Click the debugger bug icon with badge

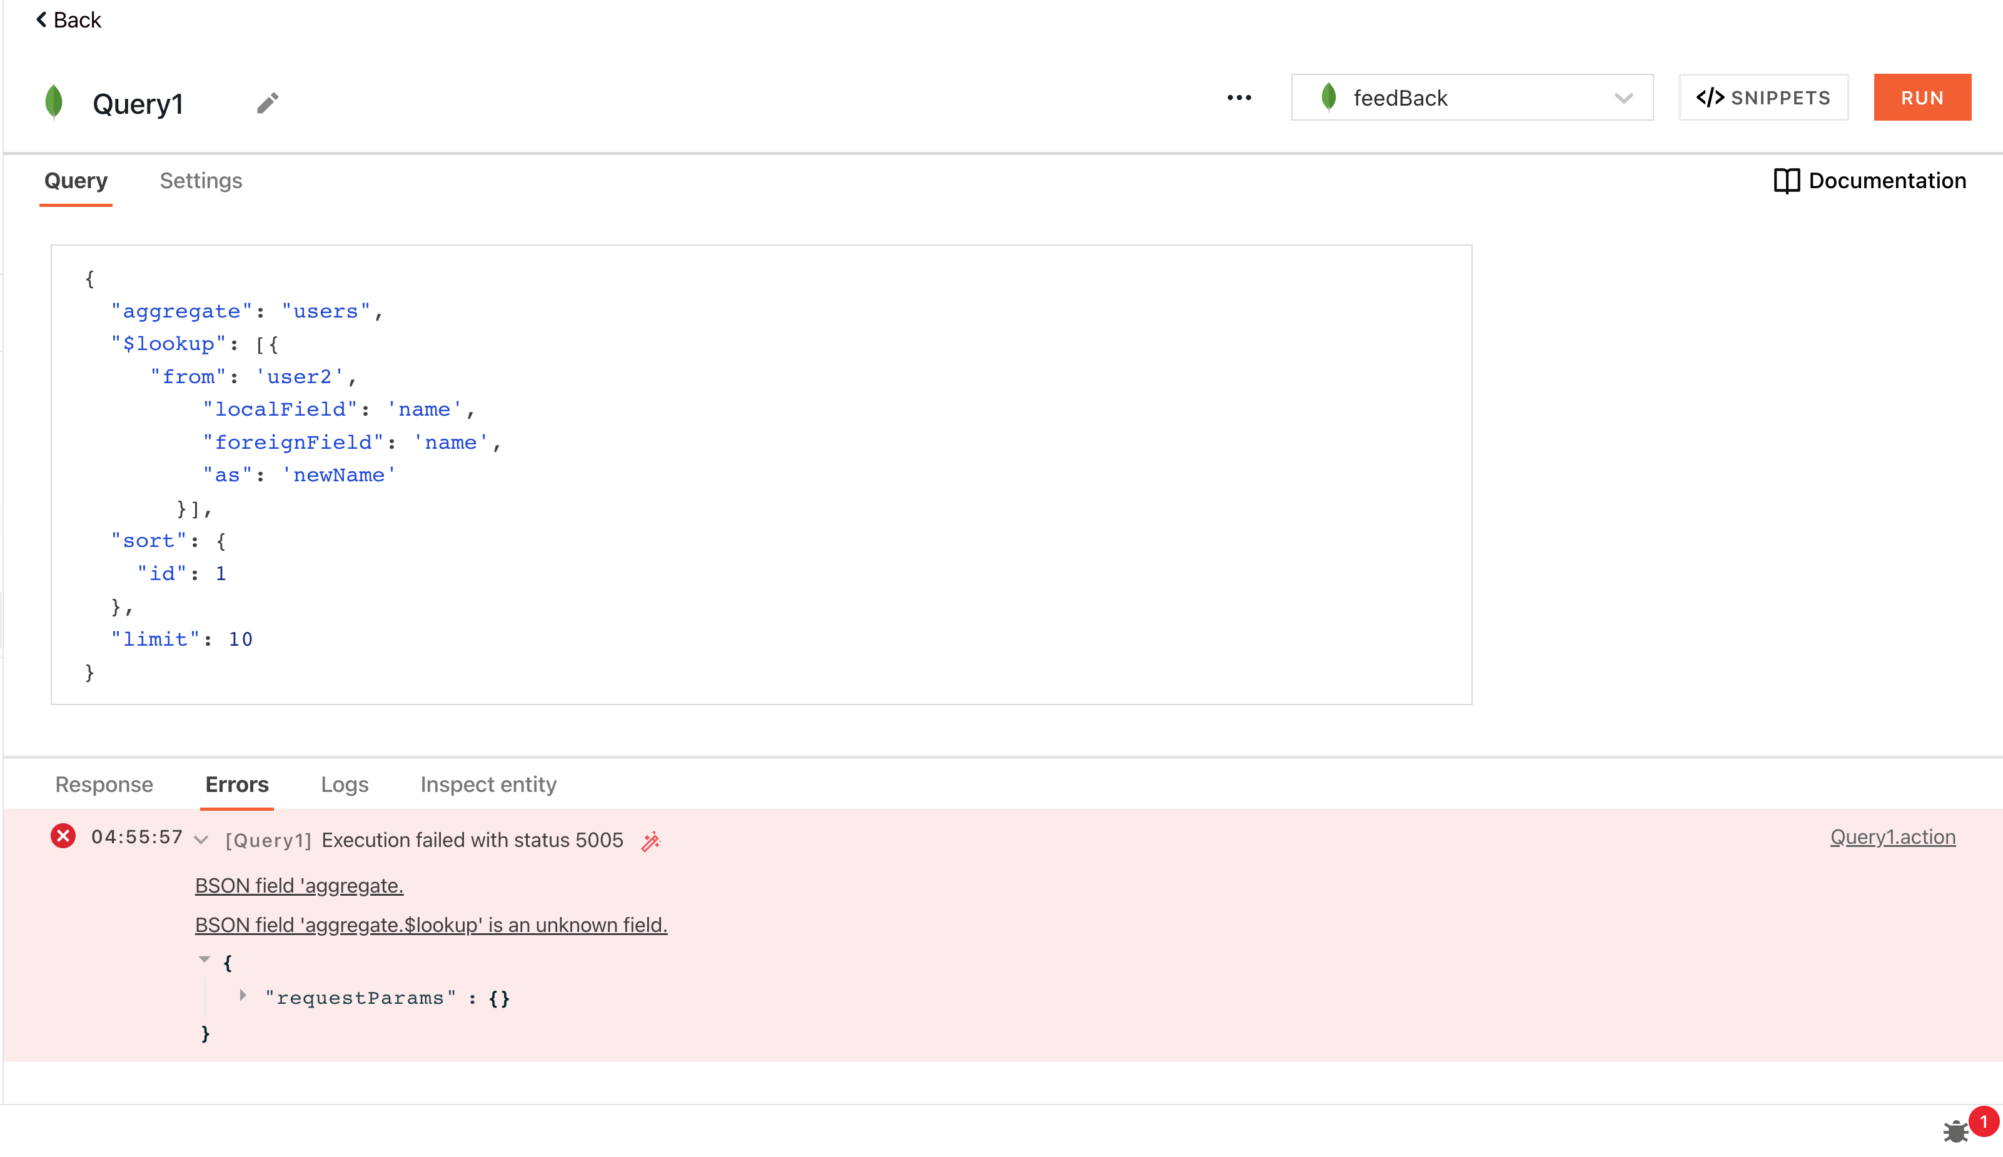click(1956, 1131)
